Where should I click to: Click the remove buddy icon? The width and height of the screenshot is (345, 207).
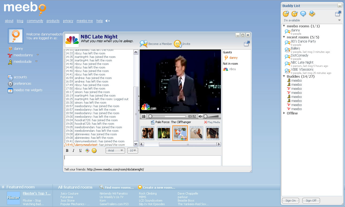tap(294, 14)
